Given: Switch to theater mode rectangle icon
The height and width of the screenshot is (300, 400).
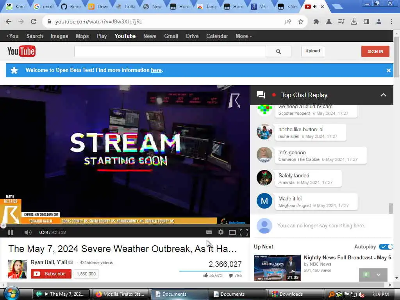Looking at the screenshot, I should click(232, 232).
